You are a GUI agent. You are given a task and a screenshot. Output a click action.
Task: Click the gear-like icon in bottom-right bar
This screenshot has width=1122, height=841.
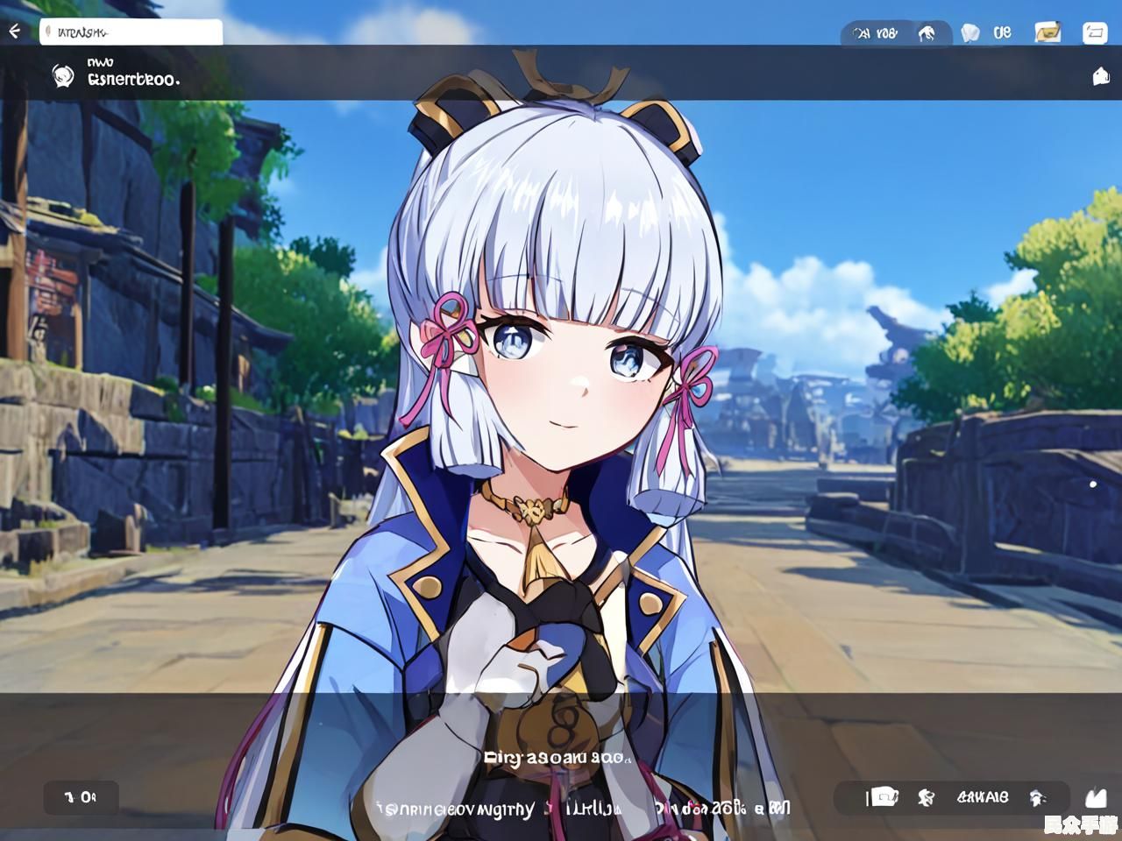926,797
